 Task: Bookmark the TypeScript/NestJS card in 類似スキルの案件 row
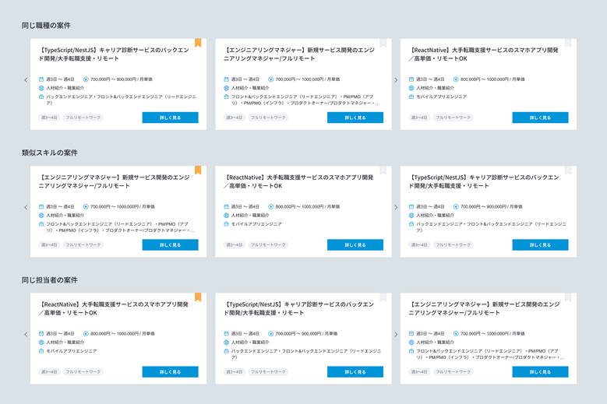pyautogui.click(x=568, y=170)
